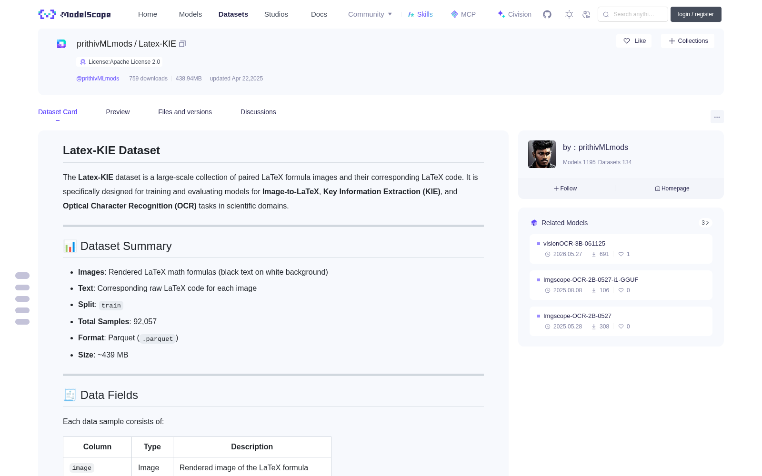The image size is (762, 476).
Task: Click 'Total Samples: 92,057' text
Action: pos(117,322)
